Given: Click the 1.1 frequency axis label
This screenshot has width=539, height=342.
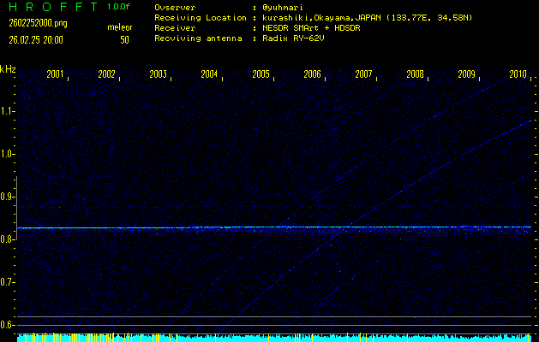Looking at the screenshot, I should [8, 111].
